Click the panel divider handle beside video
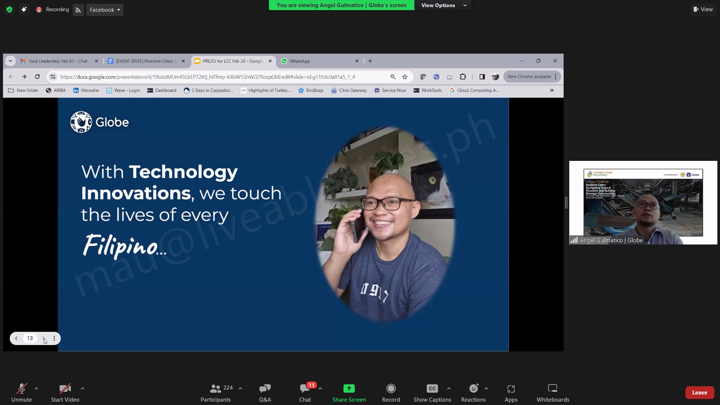 point(566,203)
